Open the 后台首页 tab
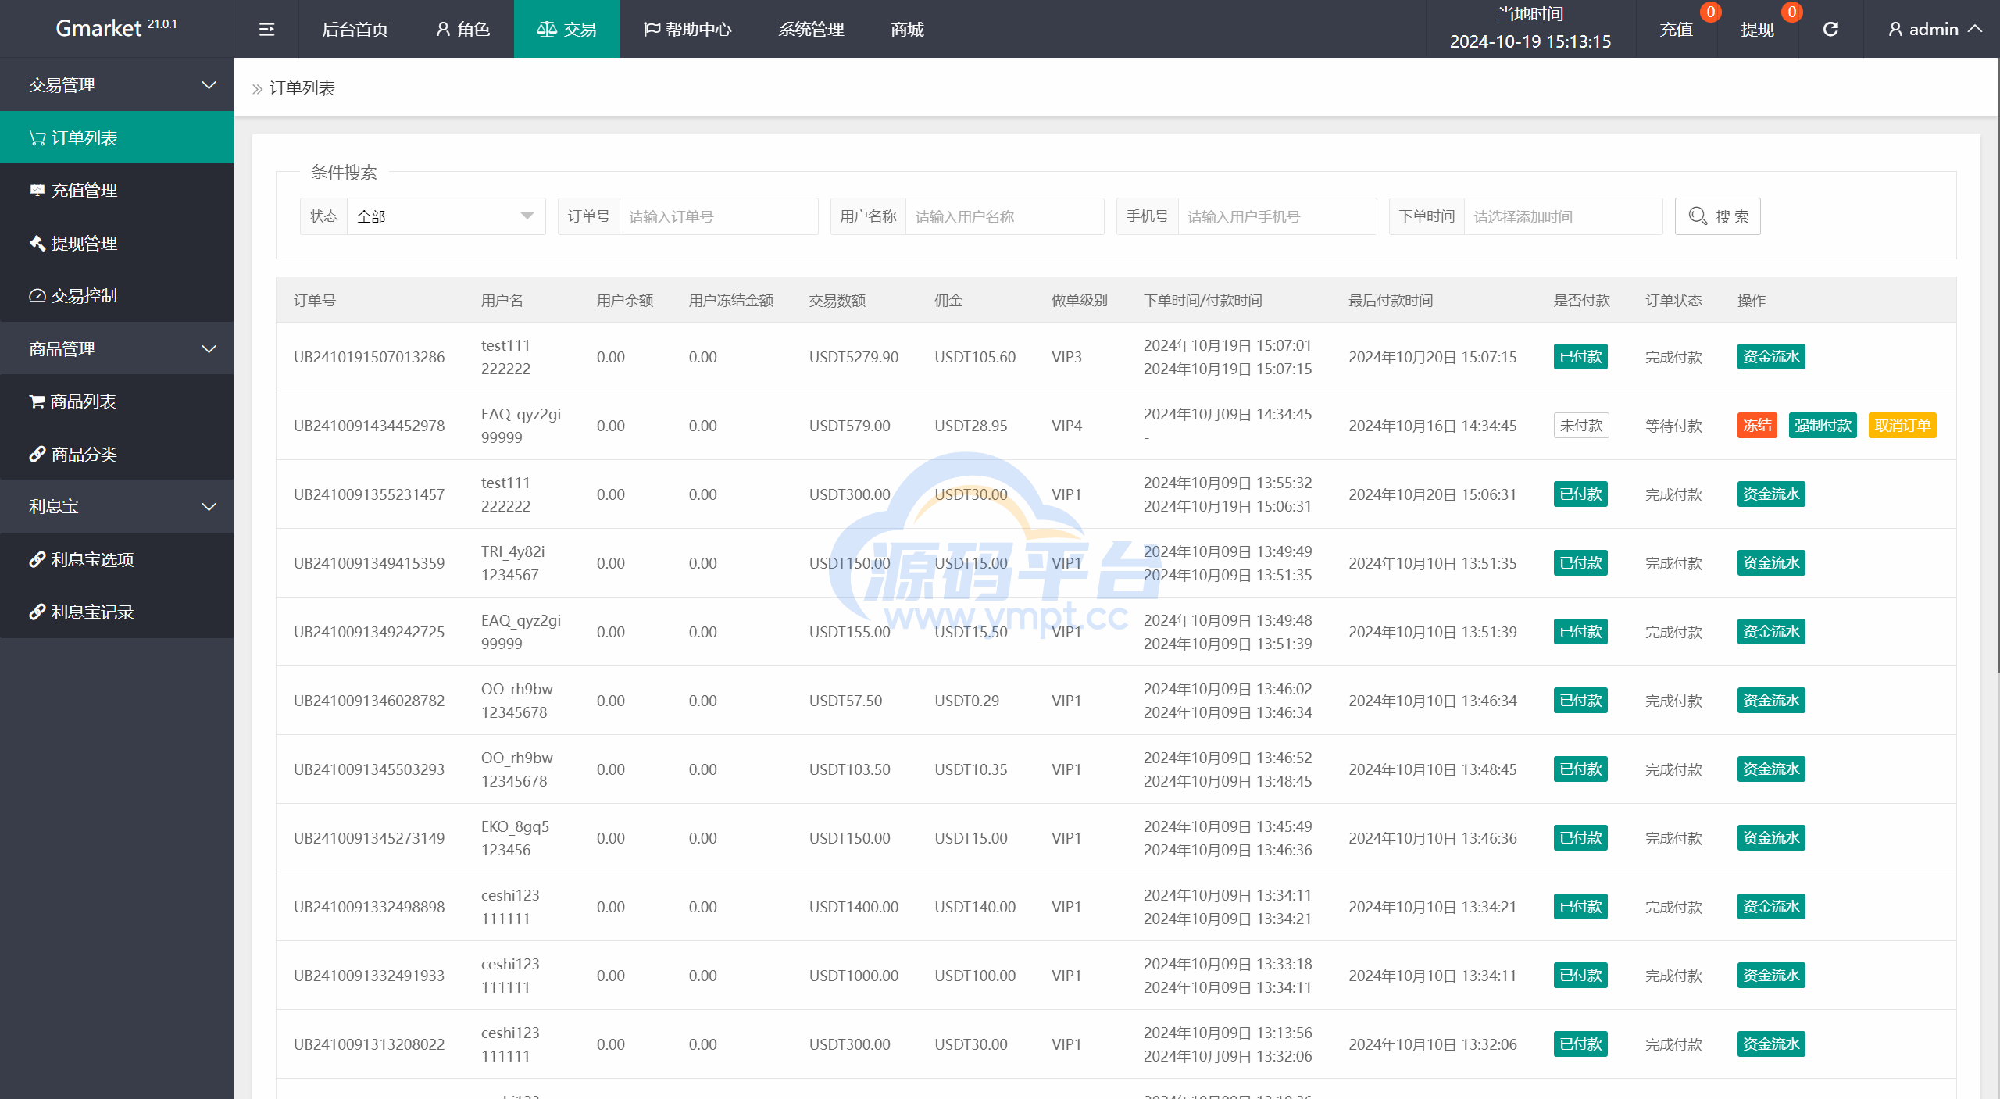Viewport: 2000px width, 1099px height. point(355,29)
